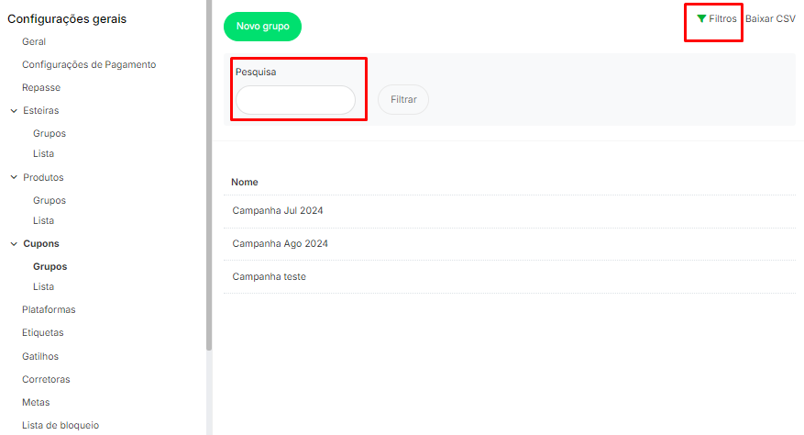Click the green funnel Filtros icon
Screen dimensions: 804x435
tap(701, 18)
